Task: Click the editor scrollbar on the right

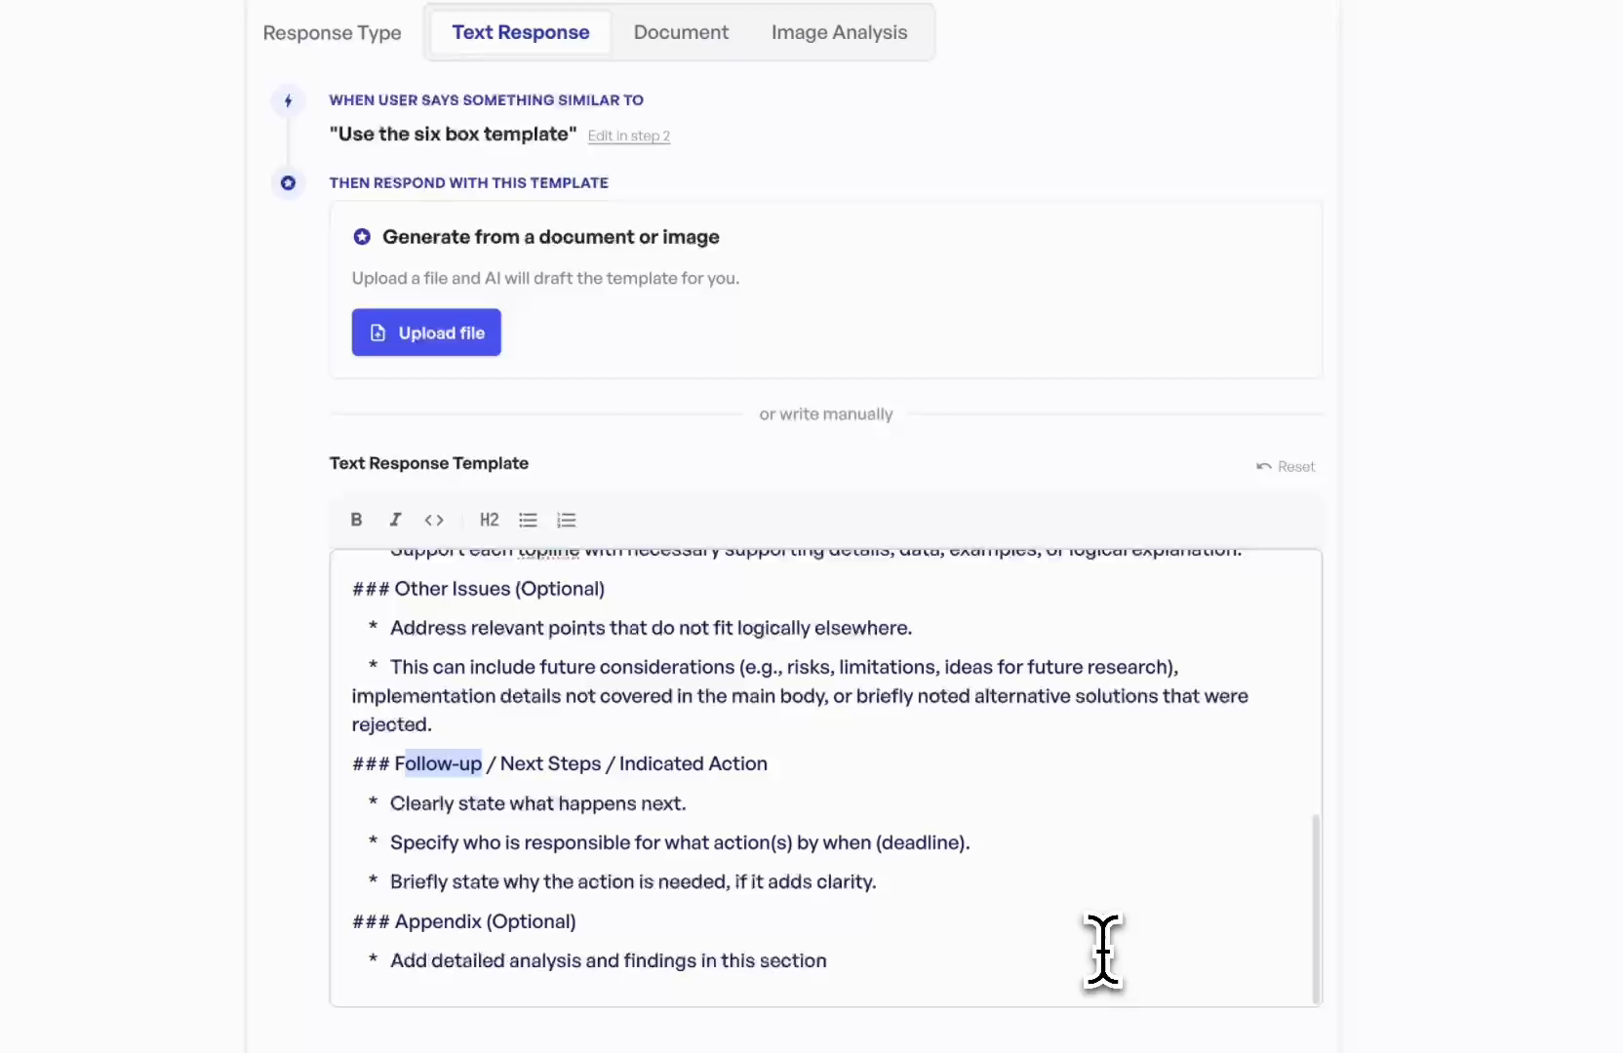Action: click(1315, 907)
